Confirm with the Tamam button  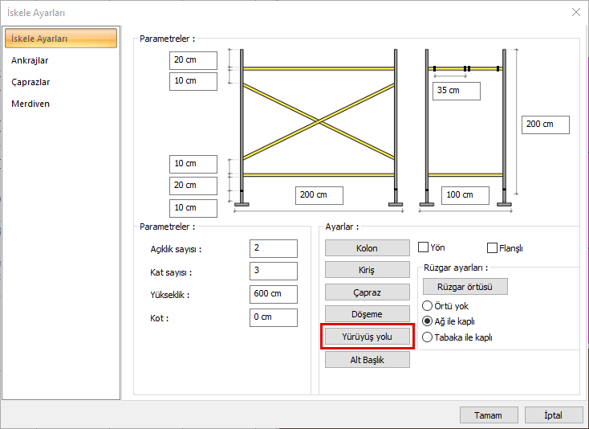tap(489, 415)
